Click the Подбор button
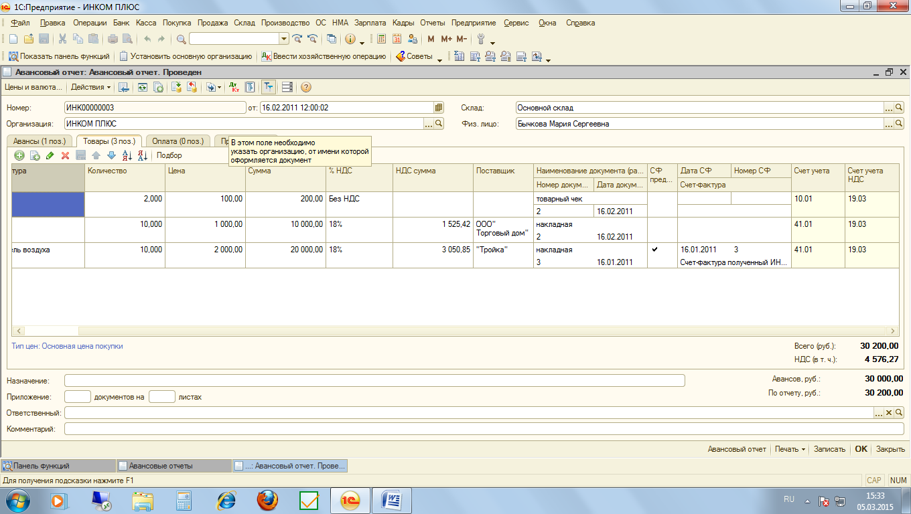The image size is (911, 514). point(169,155)
